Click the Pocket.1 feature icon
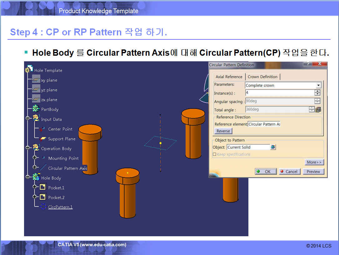This screenshot has height=255, width=339. click(42, 187)
